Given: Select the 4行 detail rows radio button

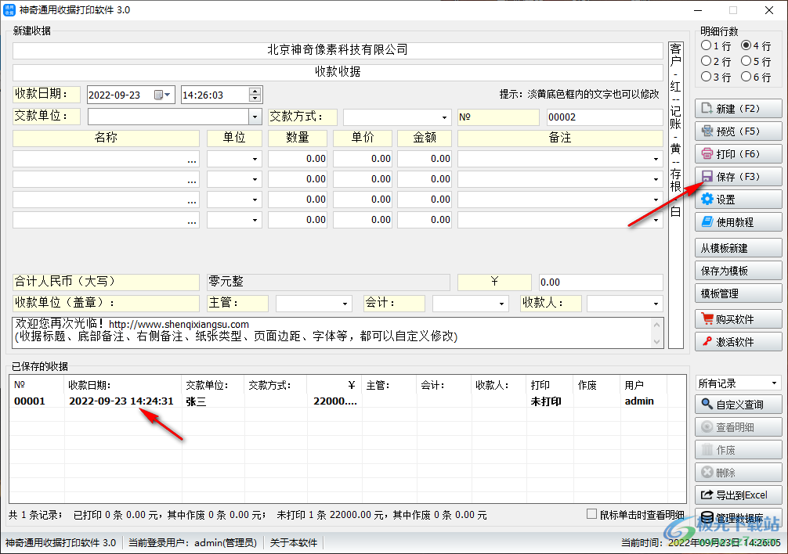Looking at the screenshot, I should [x=746, y=46].
